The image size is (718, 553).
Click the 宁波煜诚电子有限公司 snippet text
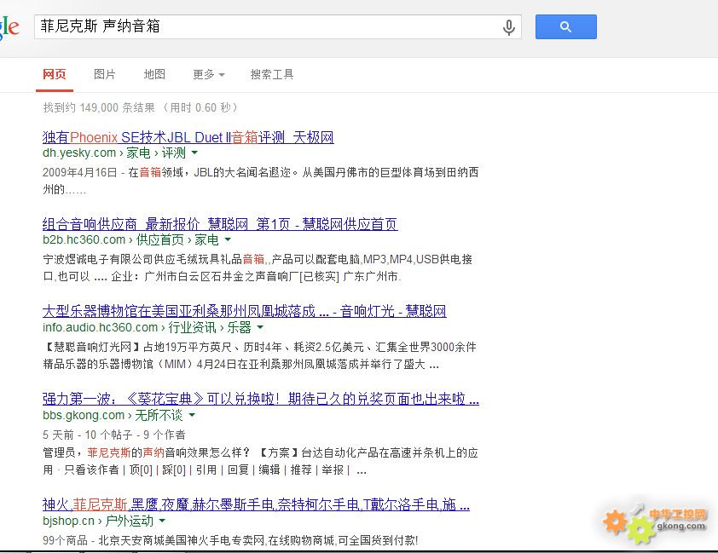[x=258, y=268]
